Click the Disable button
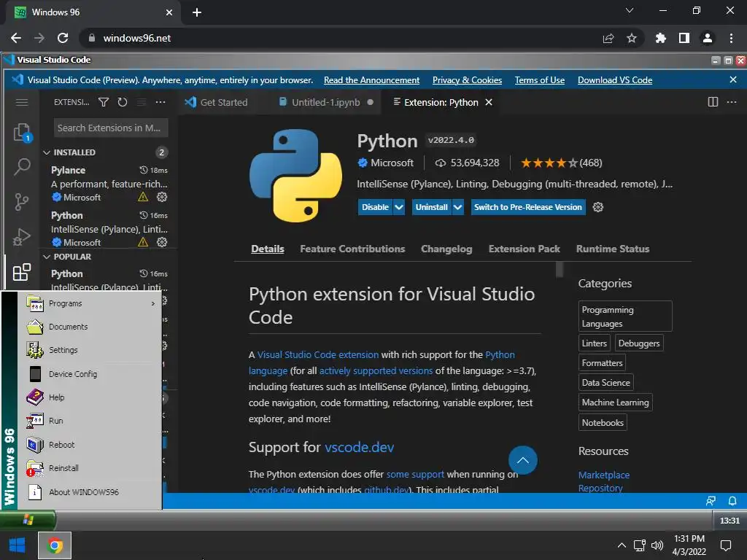747x560 pixels. (376, 207)
